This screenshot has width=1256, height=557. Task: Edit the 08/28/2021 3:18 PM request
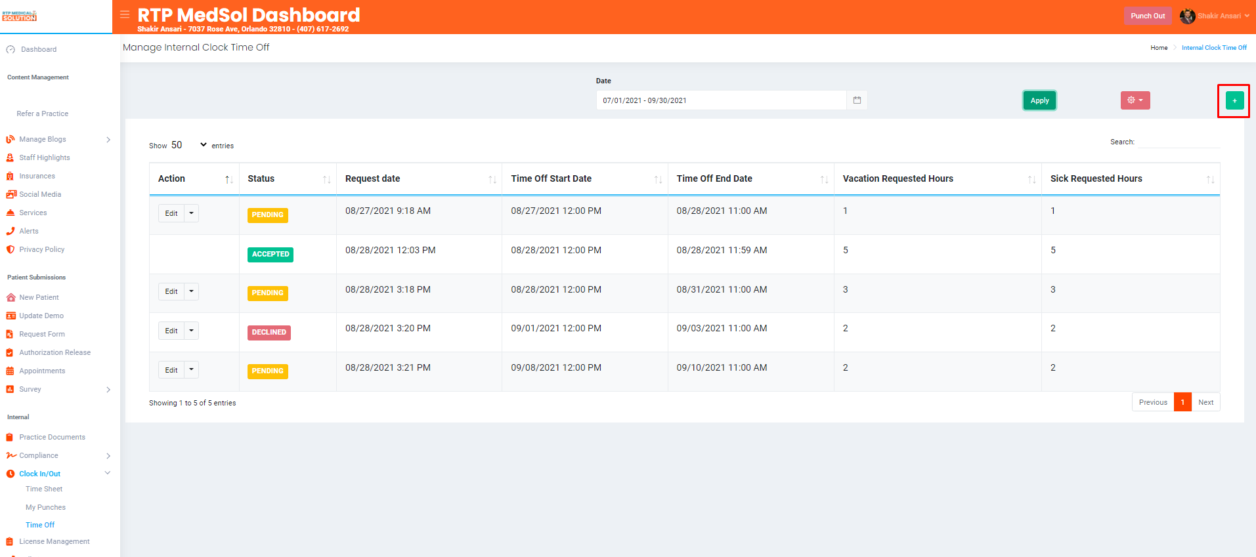pos(171,291)
